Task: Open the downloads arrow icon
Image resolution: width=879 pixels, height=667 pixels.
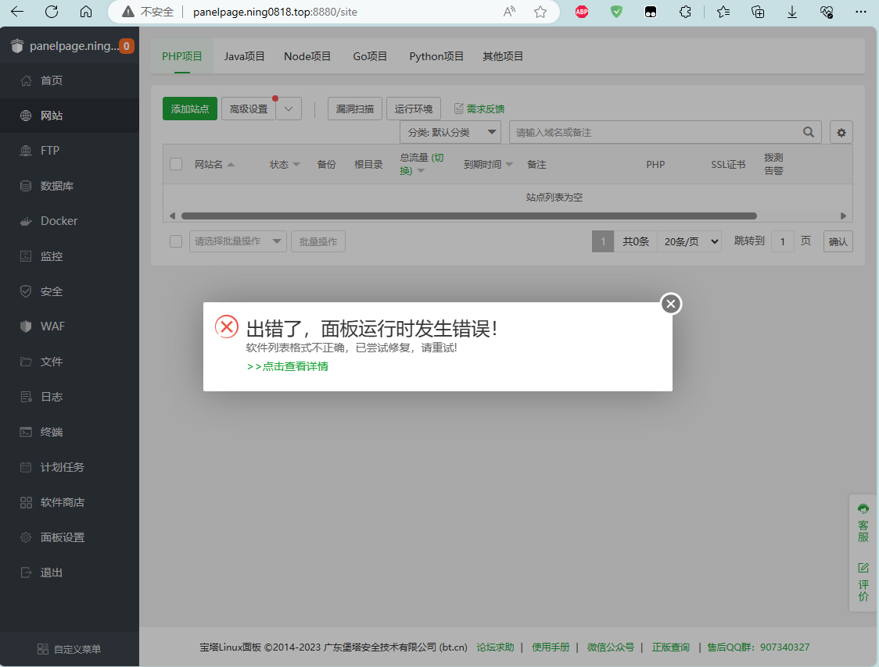Action: [792, 12]
